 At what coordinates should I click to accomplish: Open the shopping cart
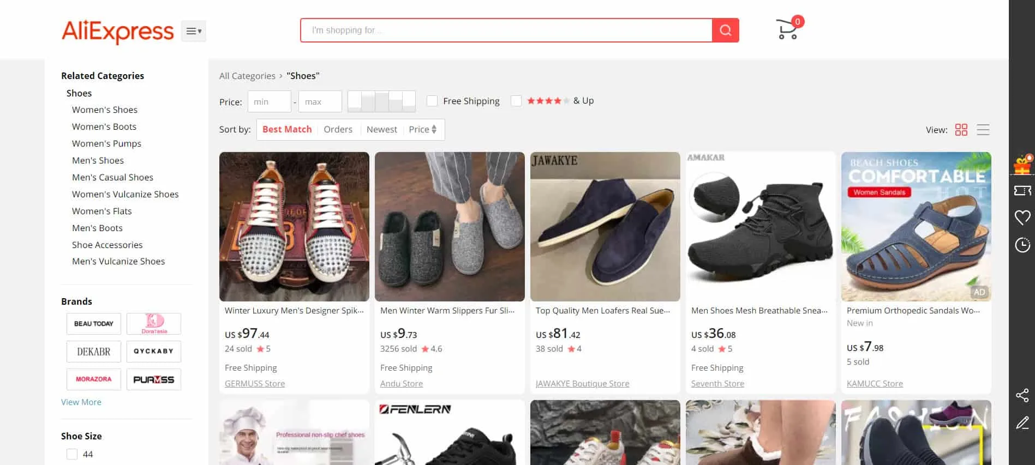pyautogui.click(x=787, y=30)
